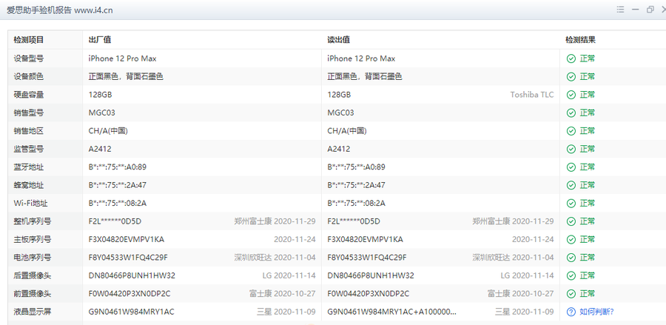
Task: Click read Wi-Fi address ending 08:2A
Action: [356, 203]
